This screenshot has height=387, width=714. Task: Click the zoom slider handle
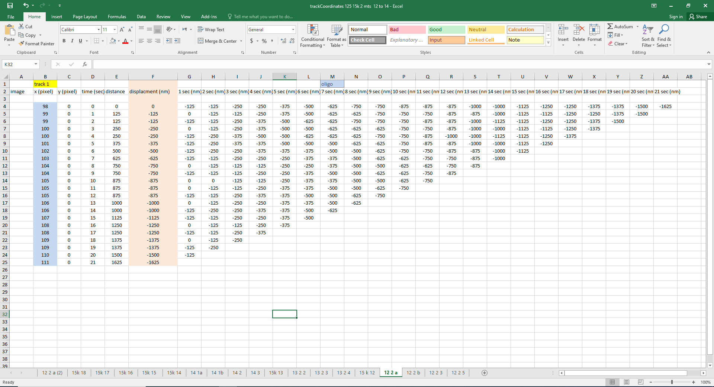(672, 382)
